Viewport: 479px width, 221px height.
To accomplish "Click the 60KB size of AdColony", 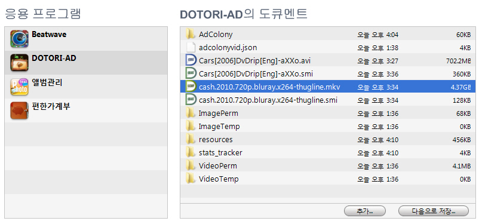I will coord(463,35).
